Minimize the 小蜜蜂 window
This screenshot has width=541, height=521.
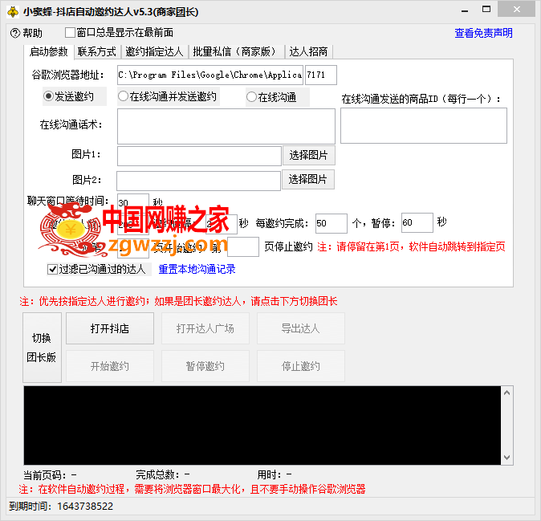465,10
